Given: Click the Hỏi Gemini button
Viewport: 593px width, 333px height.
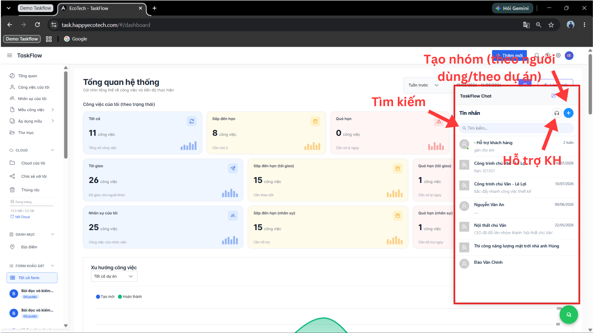Looking at the screenshot, I should [x=513, y=8].
